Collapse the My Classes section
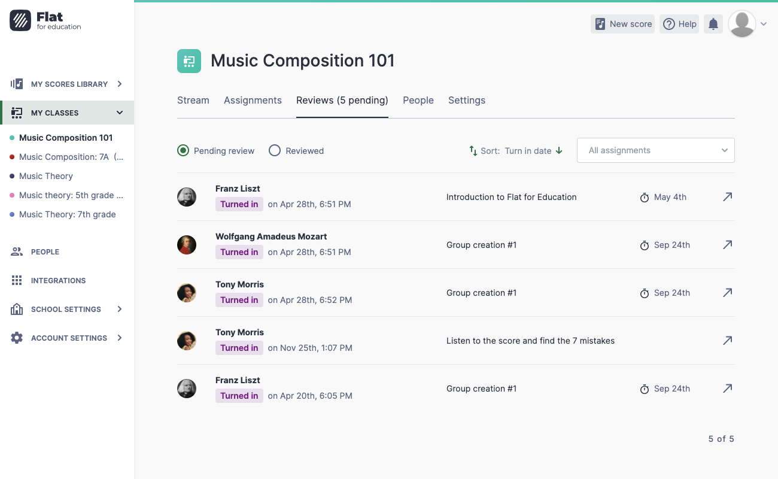778x479 pixels. 120,113
